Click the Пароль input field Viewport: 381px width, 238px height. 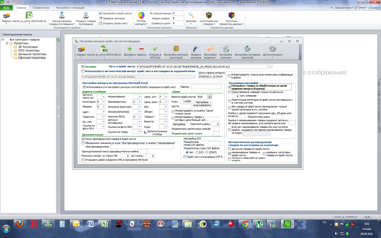206,87
